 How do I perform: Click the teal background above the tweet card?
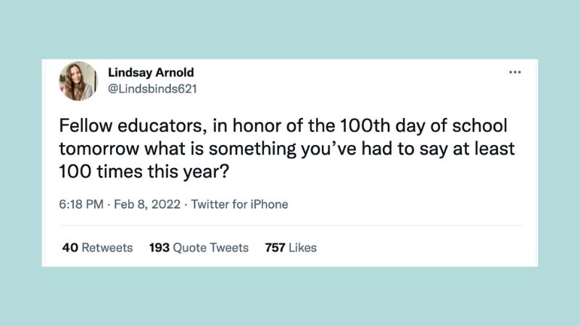290,29
